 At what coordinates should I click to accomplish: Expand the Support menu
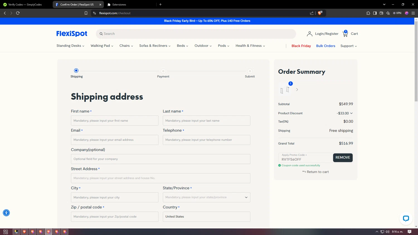pos(348,46)
